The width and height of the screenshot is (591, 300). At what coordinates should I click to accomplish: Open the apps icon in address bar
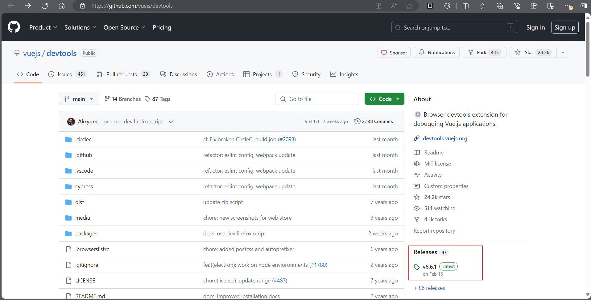point(378,6)
